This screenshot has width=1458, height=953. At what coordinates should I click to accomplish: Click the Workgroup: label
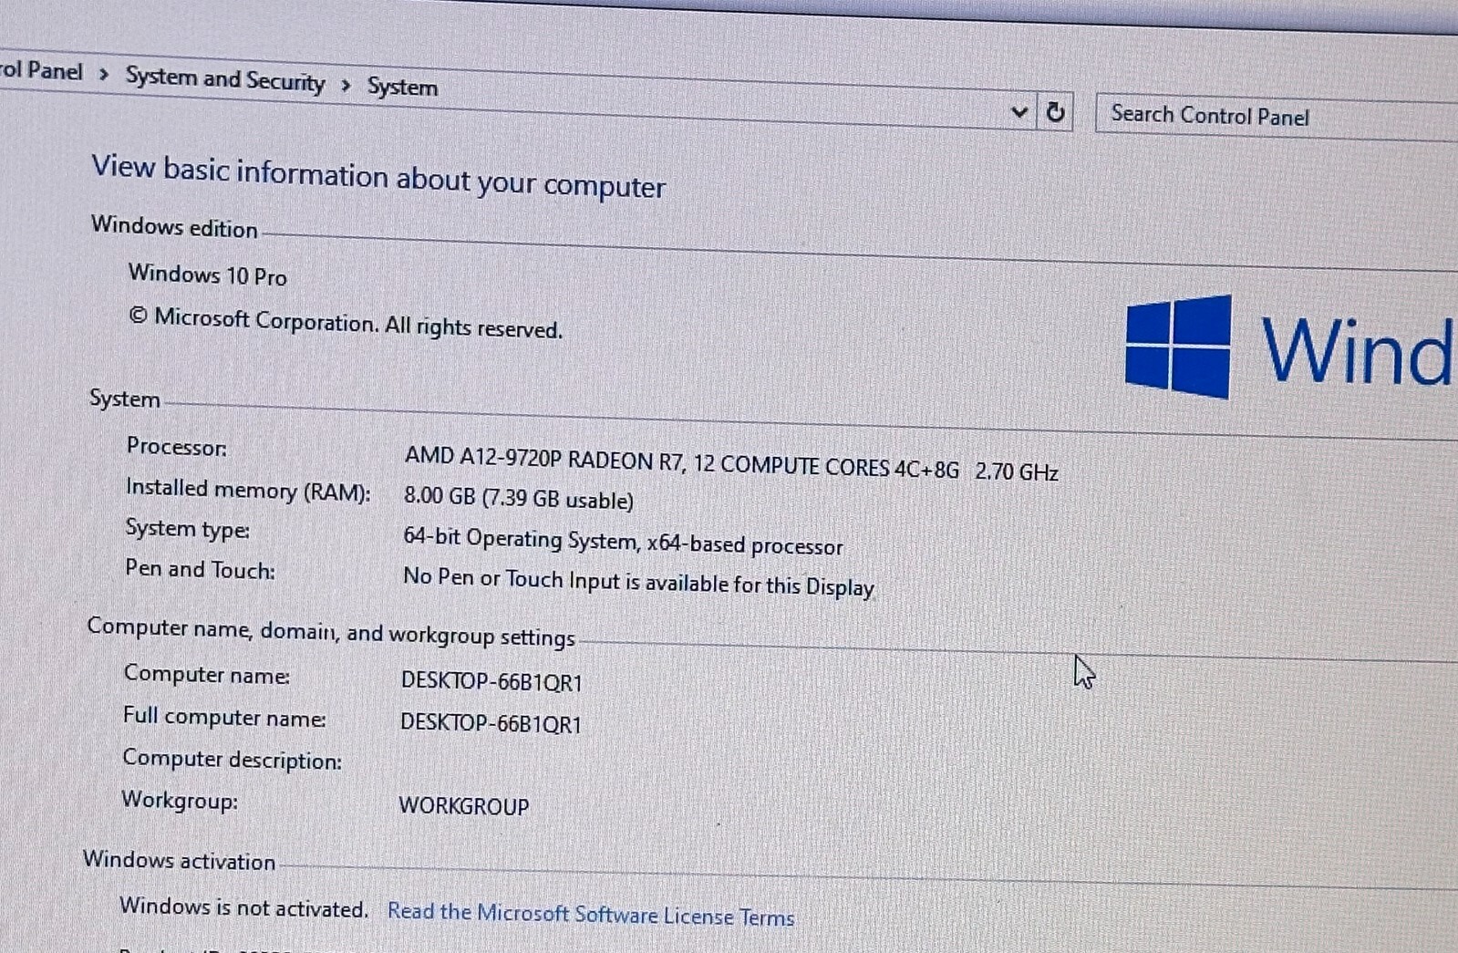[180, 800]
